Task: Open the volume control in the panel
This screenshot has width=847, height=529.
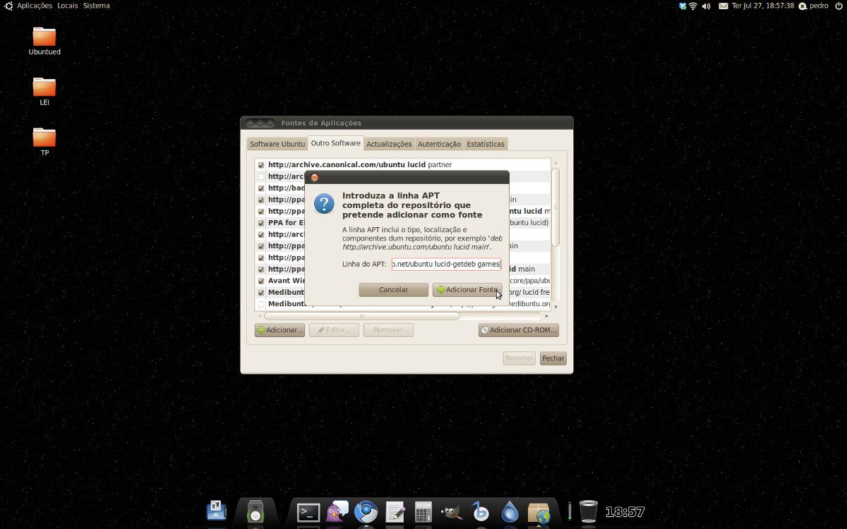Action: click(706, 6)
